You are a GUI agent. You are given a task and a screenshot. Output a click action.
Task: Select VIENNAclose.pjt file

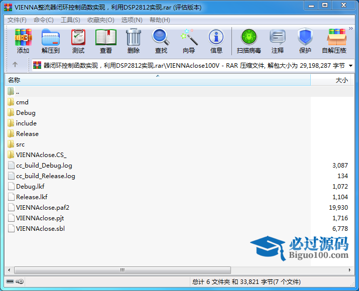[x=36, y=218]
